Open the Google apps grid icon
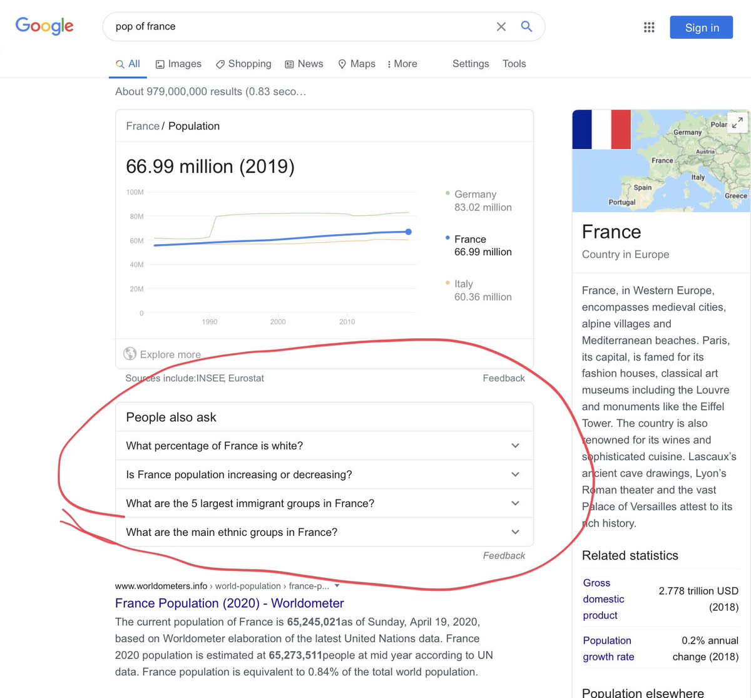The image size is (751, 698). 649,27
